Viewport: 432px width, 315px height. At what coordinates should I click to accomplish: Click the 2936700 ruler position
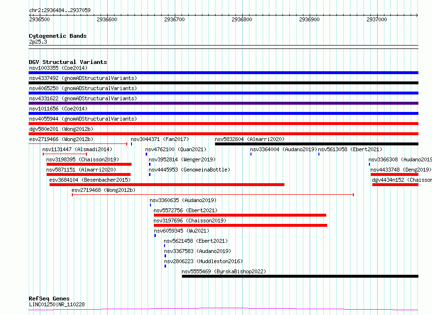point(174,19)
